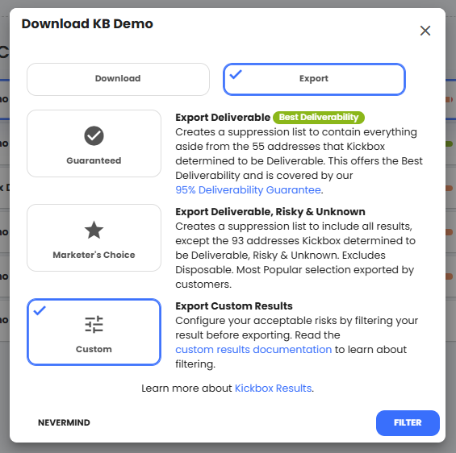The height and width of the screenshot is (453, 456).
Task: Follow the Kickbox Results link
Action: pyautogui.click(x=273, y=389)
